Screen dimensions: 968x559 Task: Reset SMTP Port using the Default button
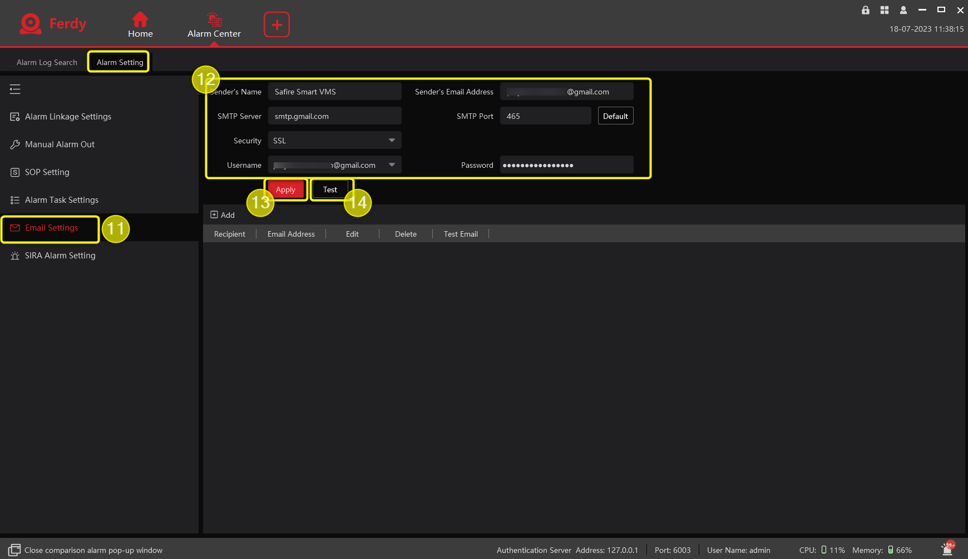(615, 116)
